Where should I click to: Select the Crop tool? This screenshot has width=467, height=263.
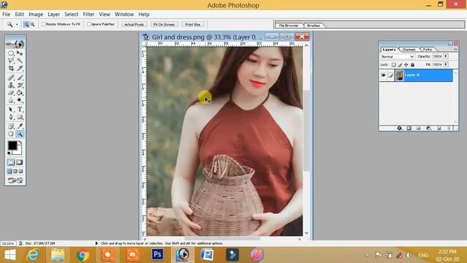coord(11,68)
